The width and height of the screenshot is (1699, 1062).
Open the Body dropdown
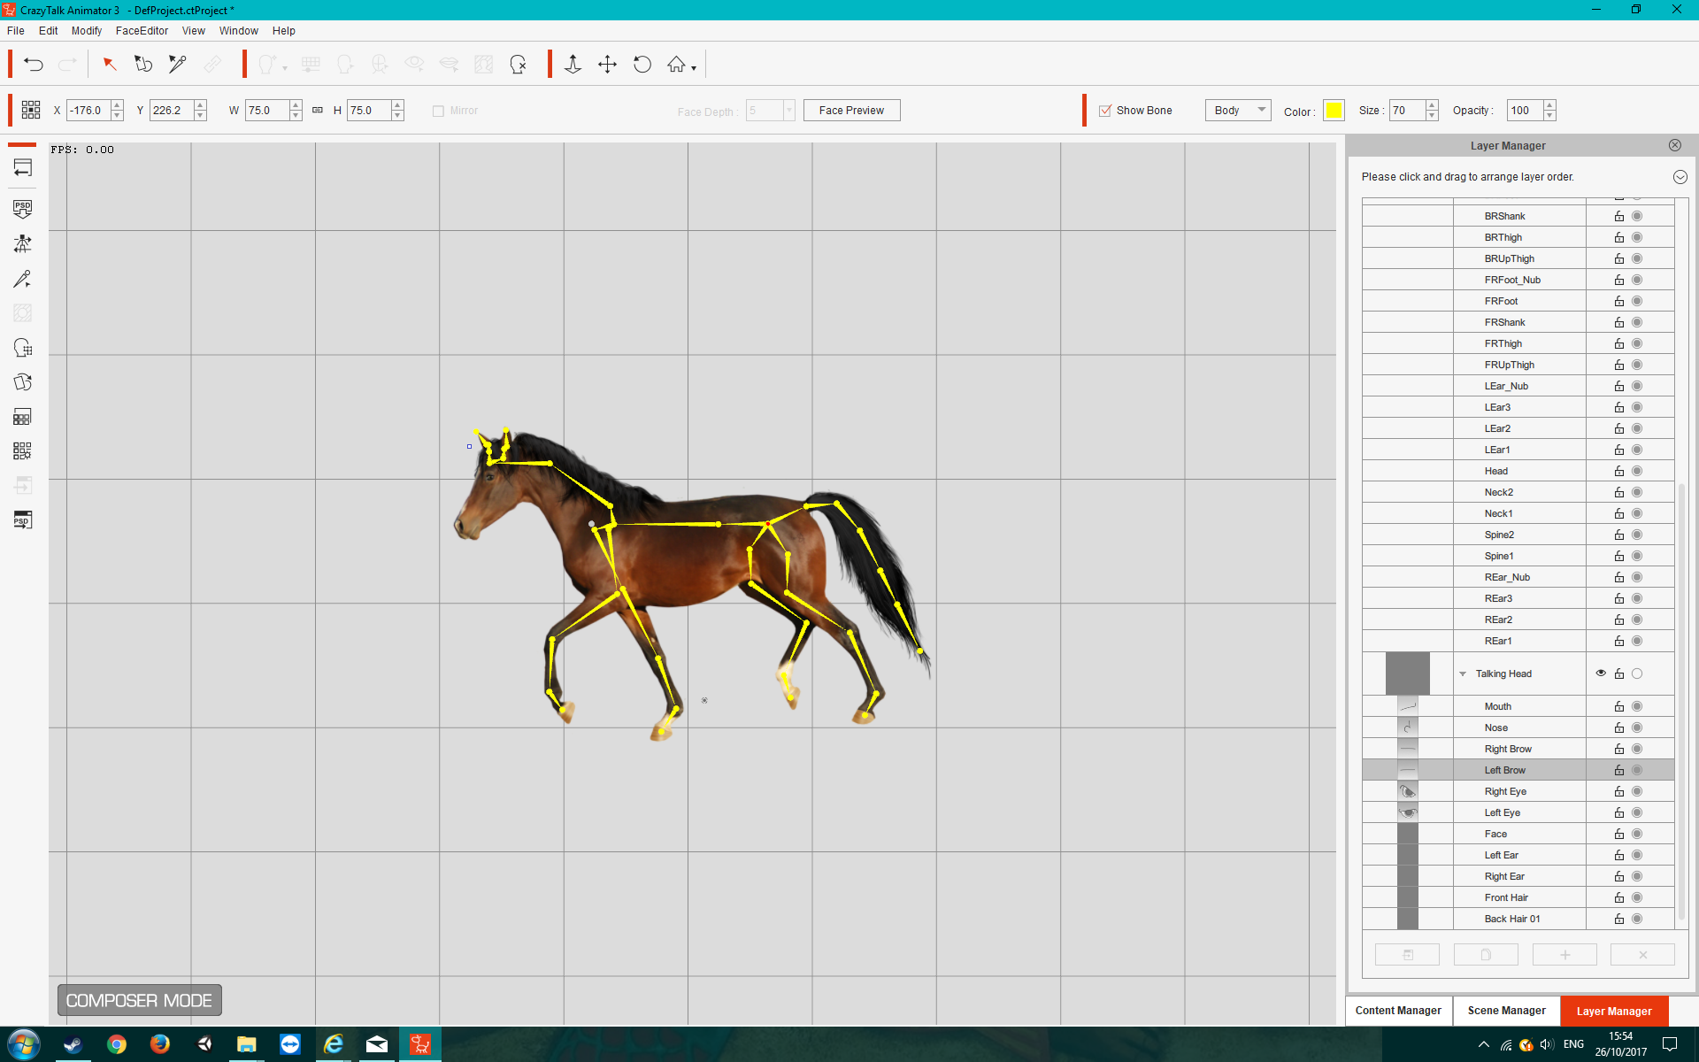click(x=1238, y=110)
